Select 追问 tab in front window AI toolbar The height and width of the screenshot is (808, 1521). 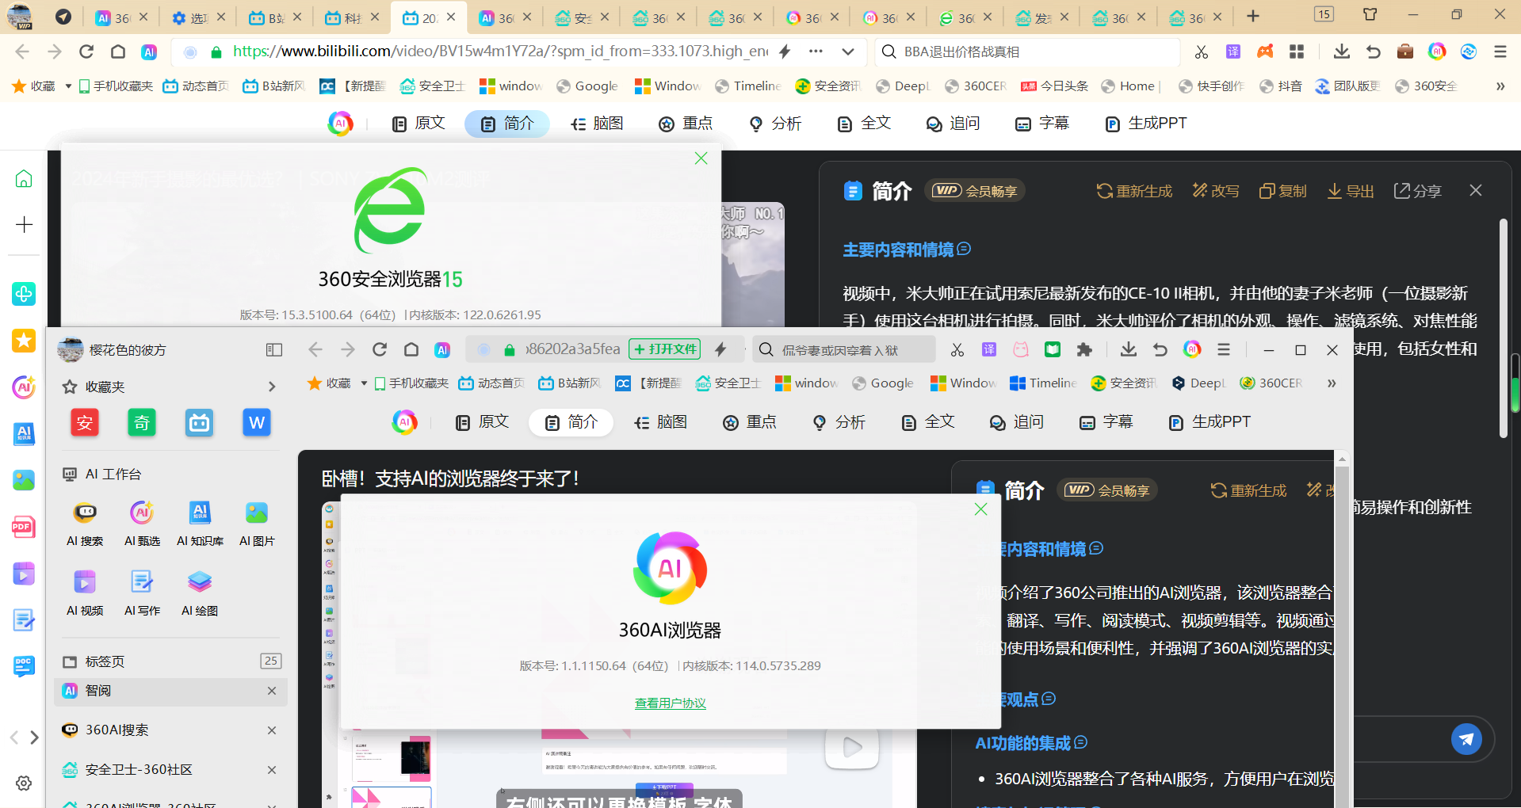[1017, 422]
